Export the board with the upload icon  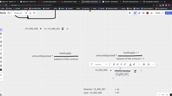tap(30, 13)
